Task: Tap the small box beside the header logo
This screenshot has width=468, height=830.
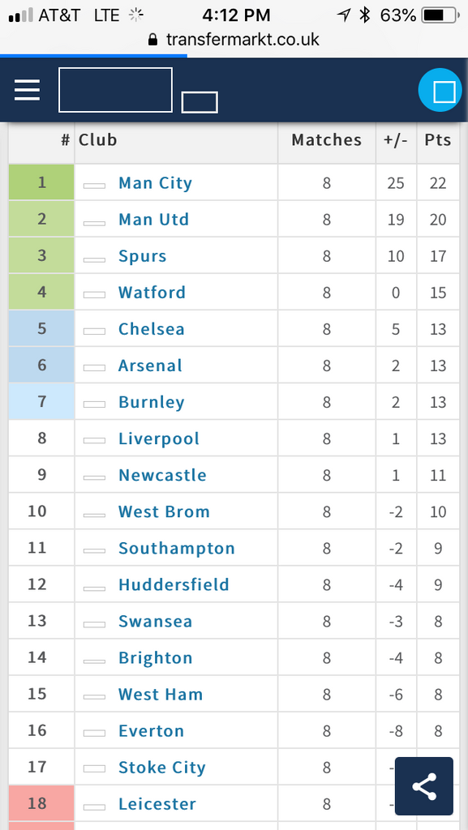Action: pos(200,102)
